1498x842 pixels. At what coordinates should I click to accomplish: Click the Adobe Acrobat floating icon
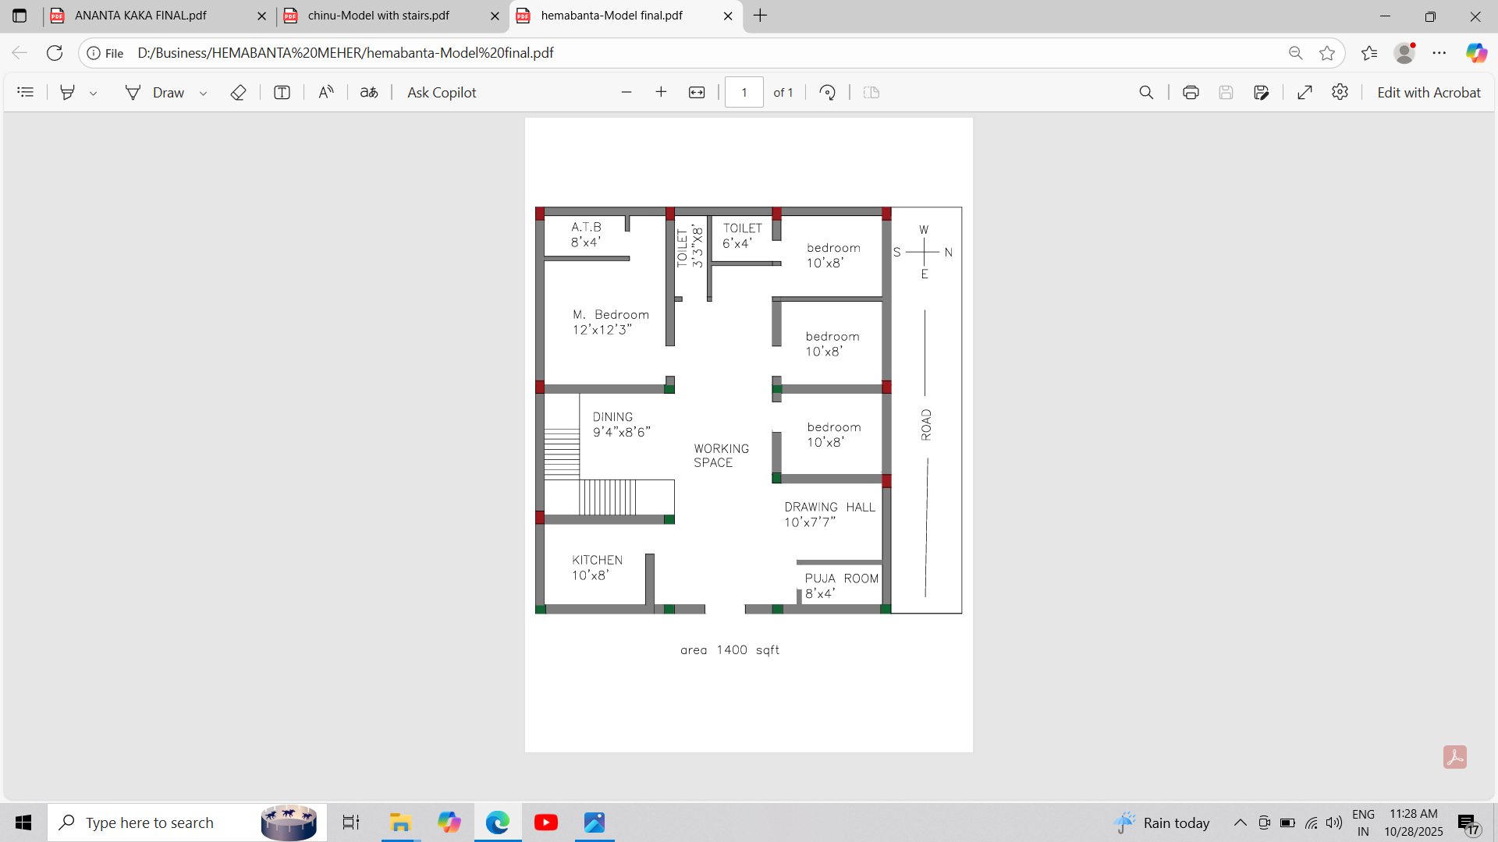click(x=1455, y=757)
